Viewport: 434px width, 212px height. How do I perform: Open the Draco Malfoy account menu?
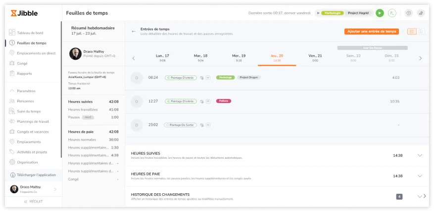tap(33, 189)
